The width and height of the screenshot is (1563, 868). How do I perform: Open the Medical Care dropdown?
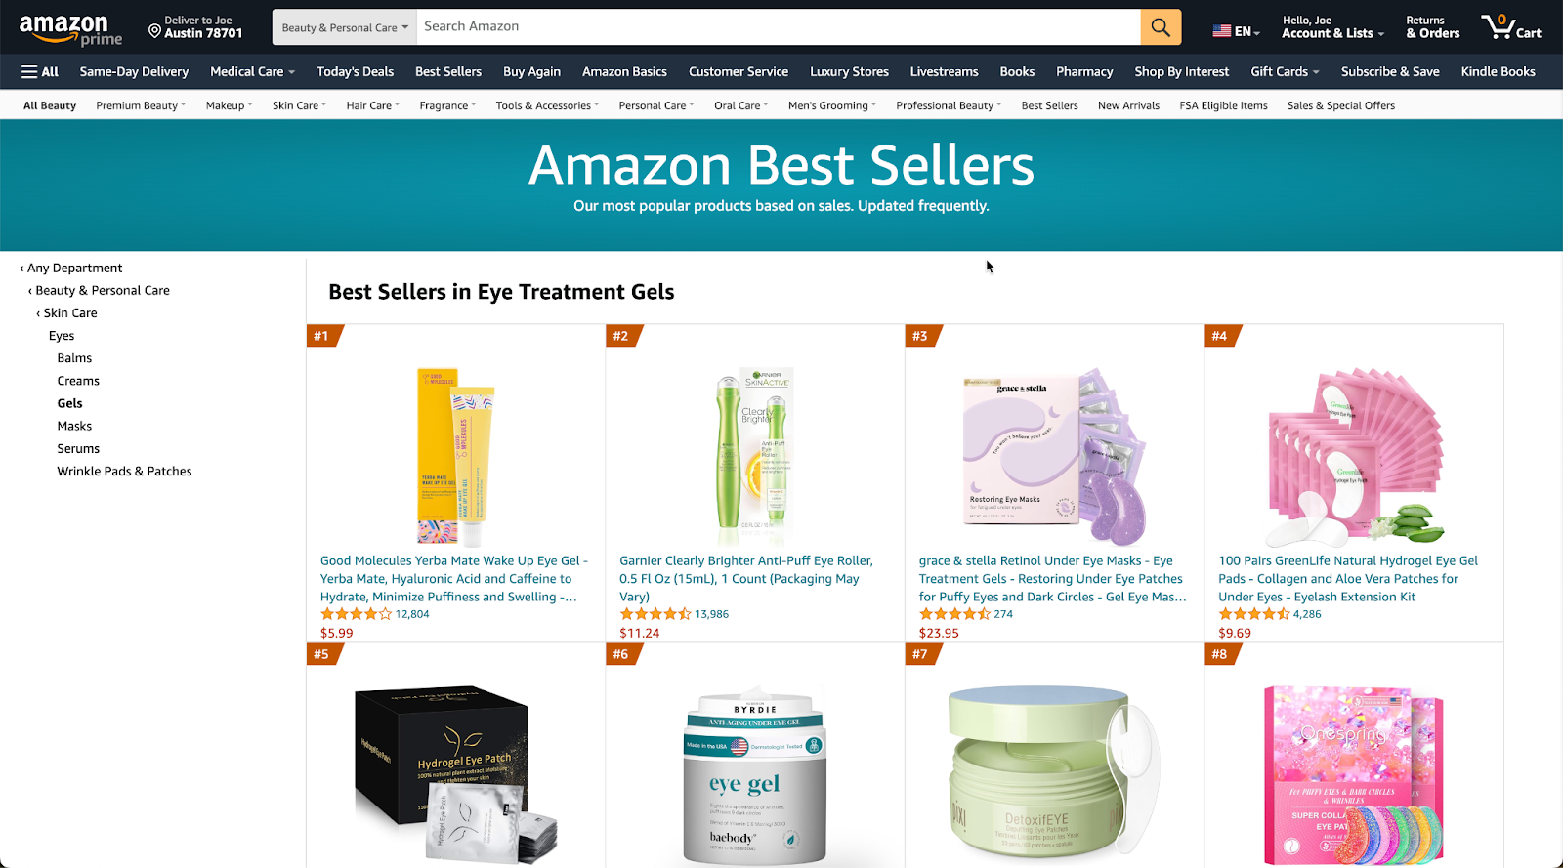[252, 71]
